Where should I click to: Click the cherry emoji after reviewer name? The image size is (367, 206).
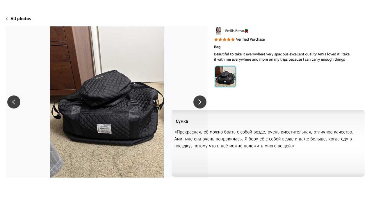[246, 31]
